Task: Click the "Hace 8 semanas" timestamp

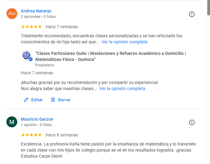Action: pyautogui.click(x=62, y=135)
